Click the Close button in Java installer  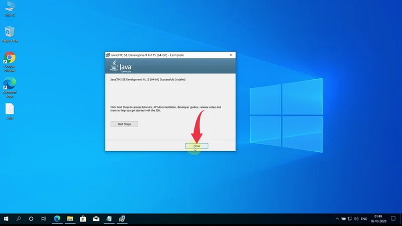coord(196,146)
